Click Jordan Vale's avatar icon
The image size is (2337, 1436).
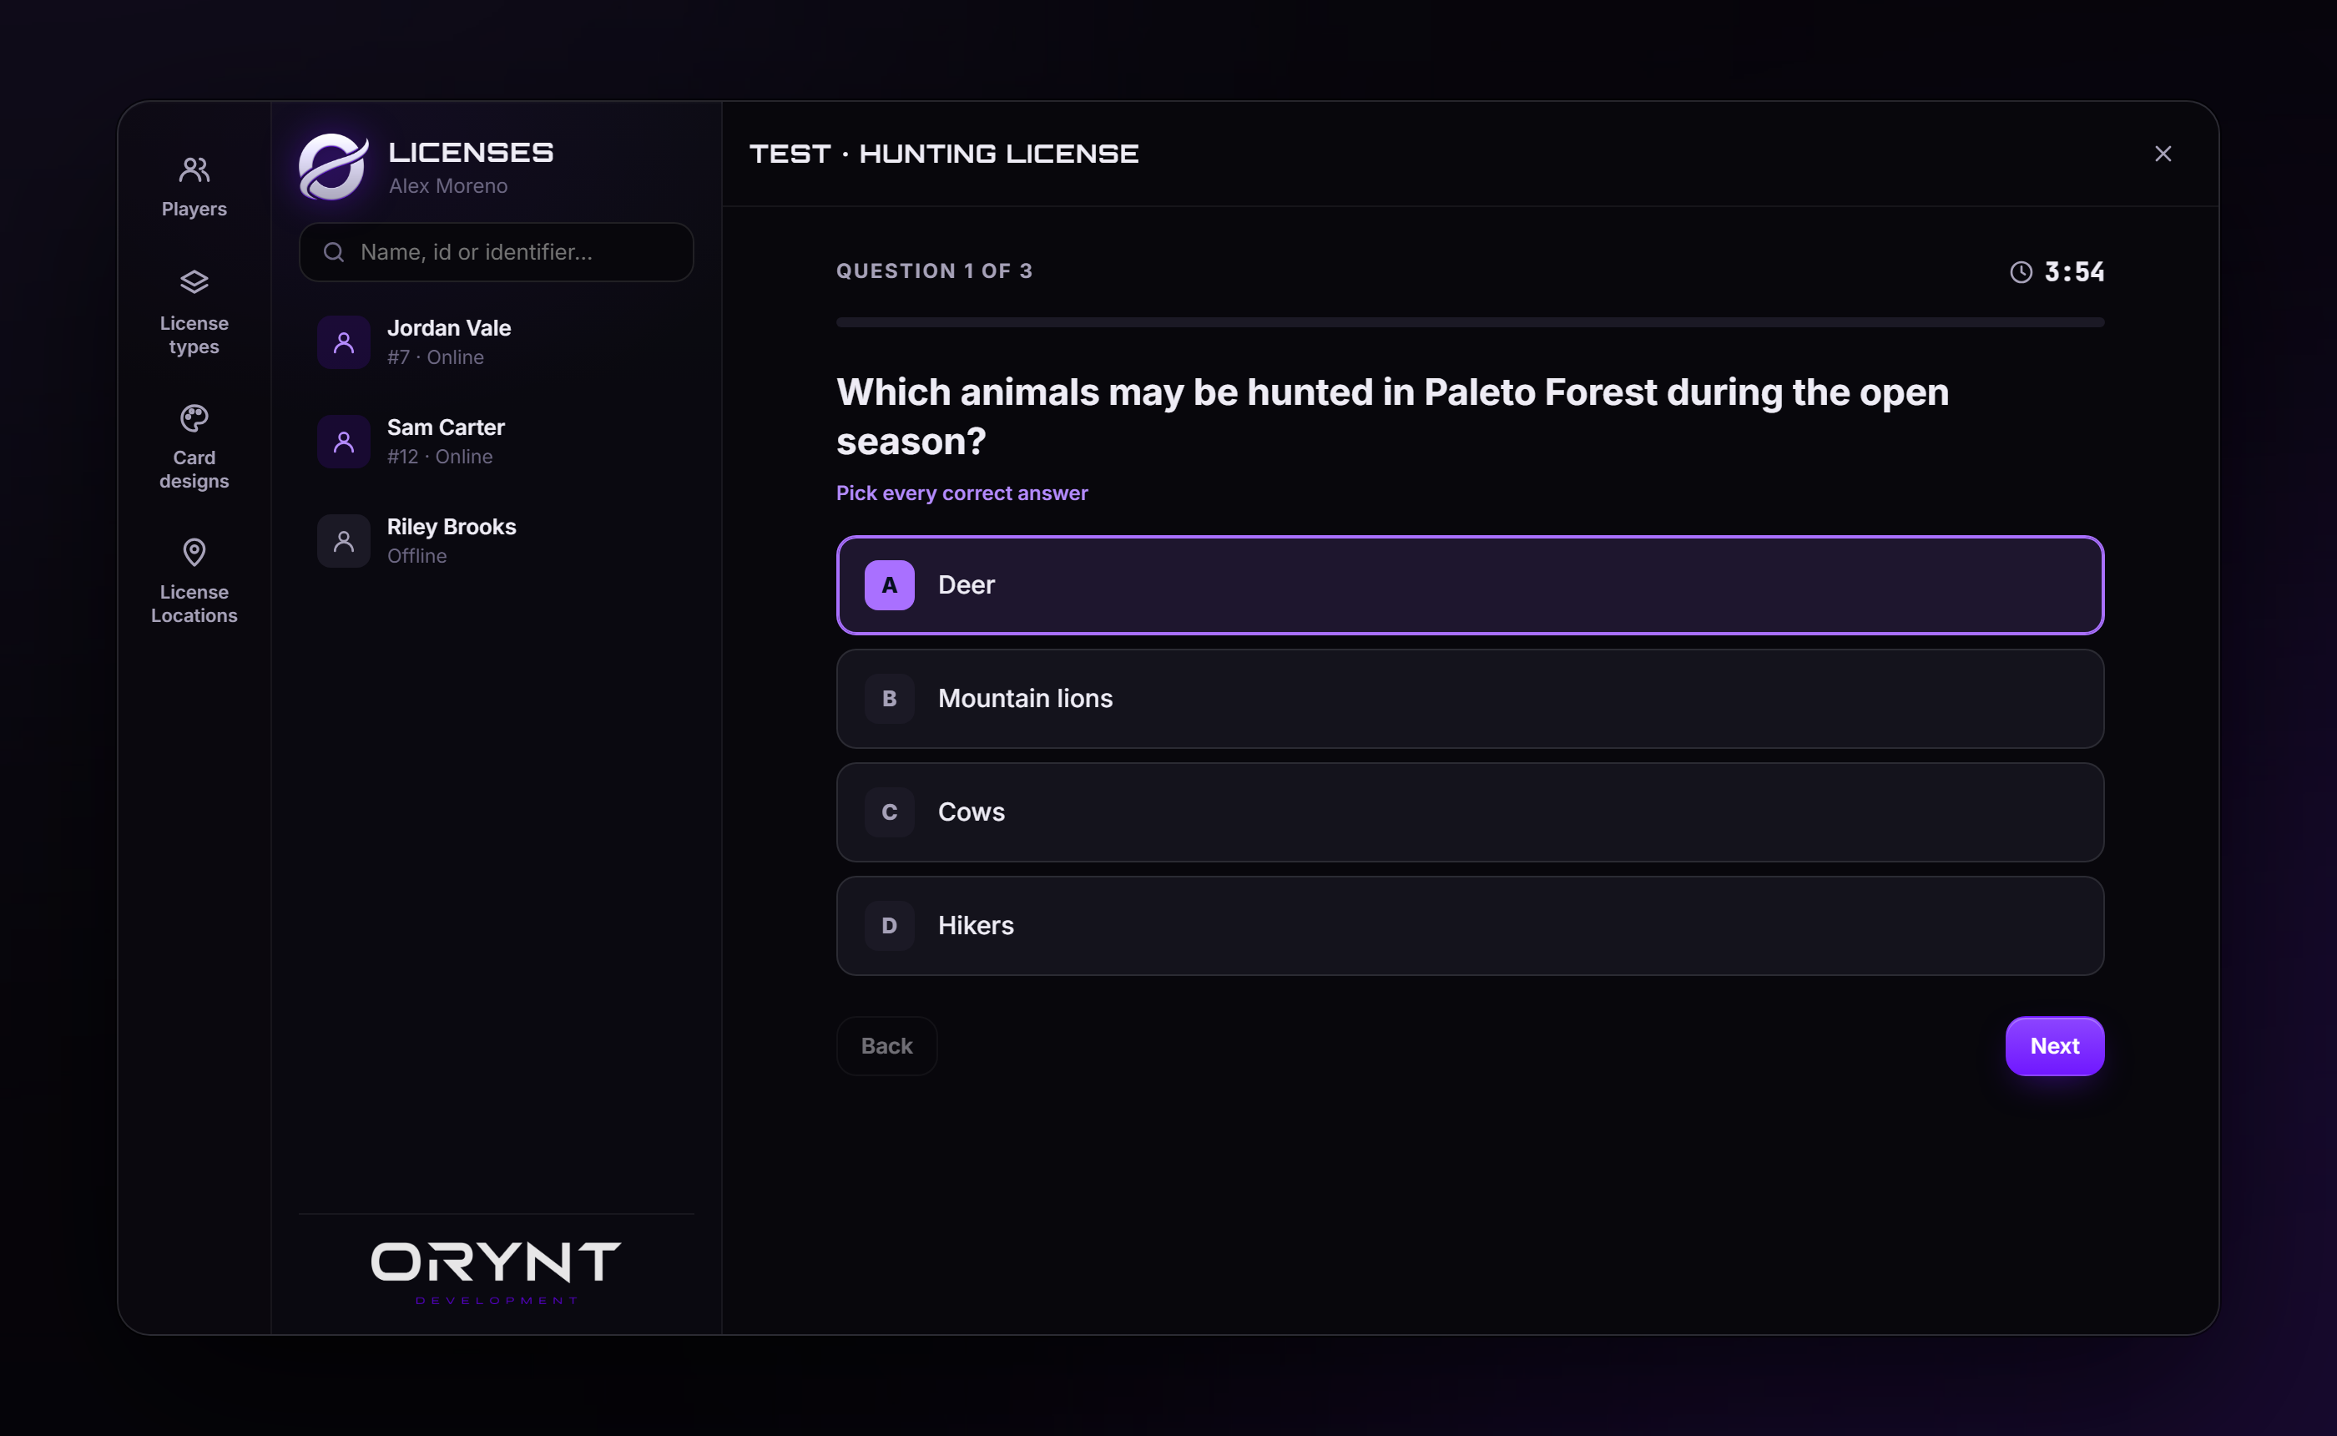tap(344, 342)
